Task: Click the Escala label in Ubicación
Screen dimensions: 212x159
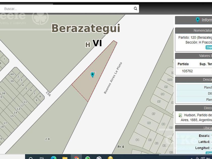Action: coord(205,136)
